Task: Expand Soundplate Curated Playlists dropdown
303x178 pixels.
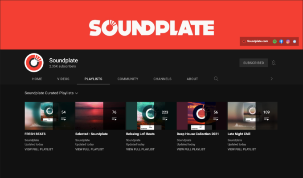Action: 51,93
